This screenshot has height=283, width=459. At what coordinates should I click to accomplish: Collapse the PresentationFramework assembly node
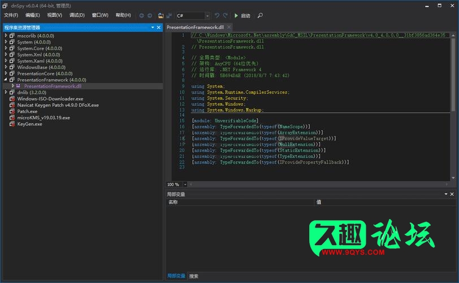6,80
